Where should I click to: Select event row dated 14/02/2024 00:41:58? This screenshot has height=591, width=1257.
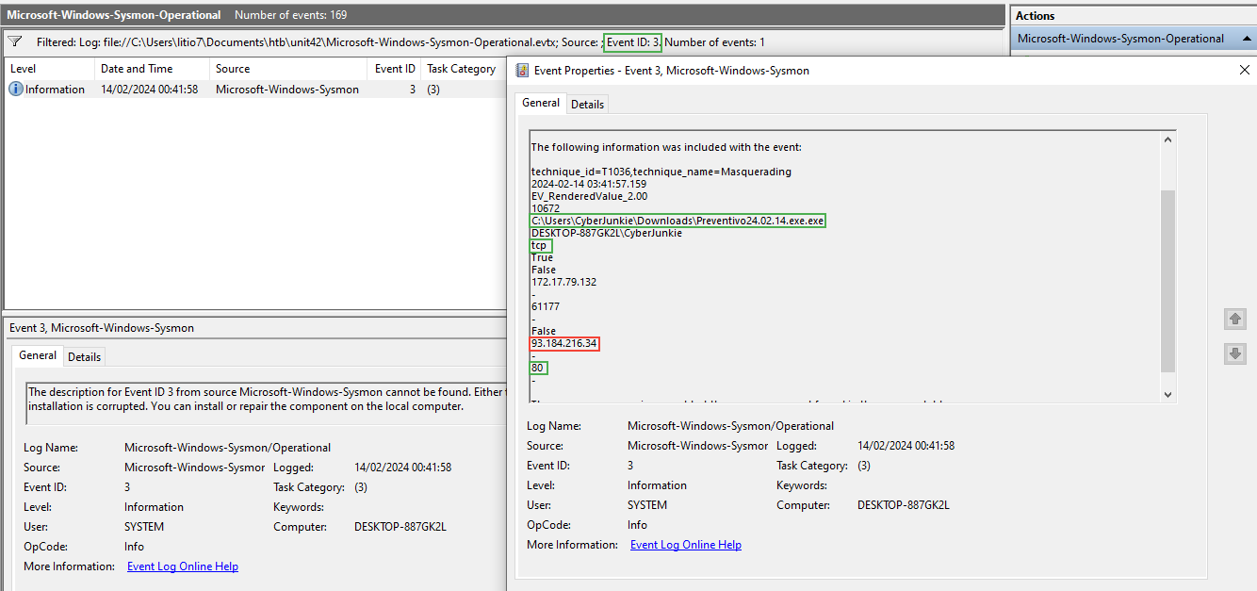255,90
